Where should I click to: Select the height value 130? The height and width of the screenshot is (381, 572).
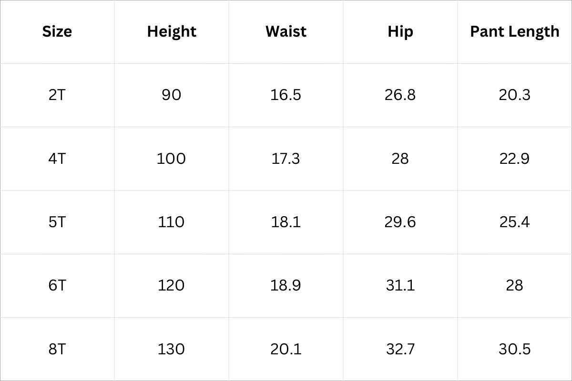tap(172, 349)
